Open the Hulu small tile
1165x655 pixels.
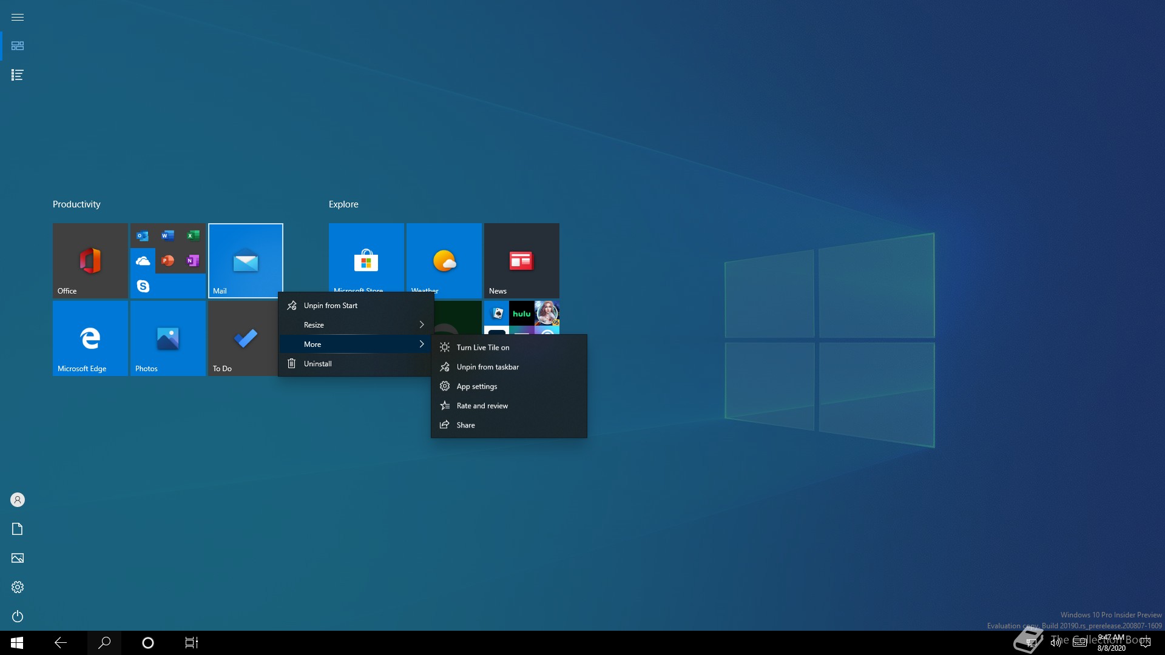click(522, 314)
